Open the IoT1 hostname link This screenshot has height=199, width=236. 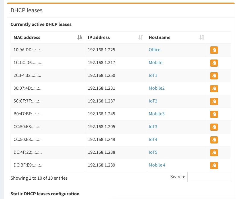[153, 75]
